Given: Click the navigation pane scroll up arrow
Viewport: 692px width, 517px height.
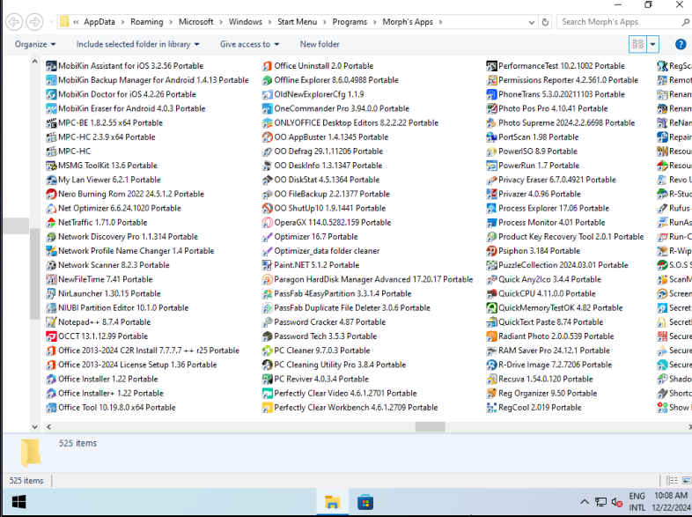Looking at the screenshot, I should click(34, 63).
